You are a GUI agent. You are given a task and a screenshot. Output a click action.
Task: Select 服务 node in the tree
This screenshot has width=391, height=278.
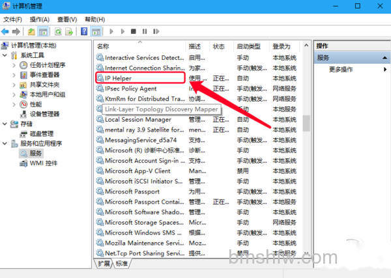coord(35,153)
